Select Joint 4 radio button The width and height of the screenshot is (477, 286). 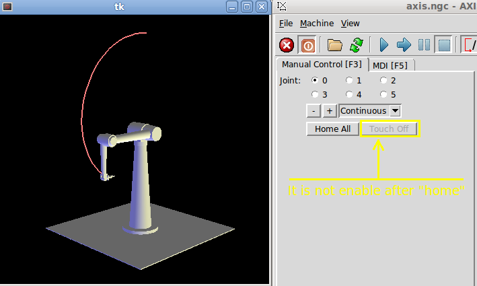(x=349, y=94)
